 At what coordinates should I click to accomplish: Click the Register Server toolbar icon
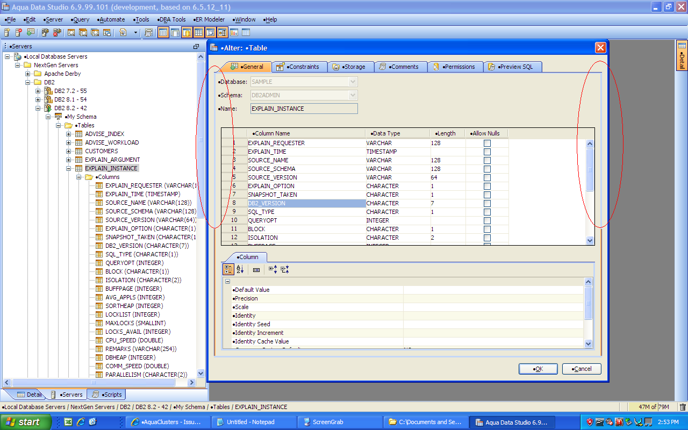pyautogui.click(x=7, y=33)
